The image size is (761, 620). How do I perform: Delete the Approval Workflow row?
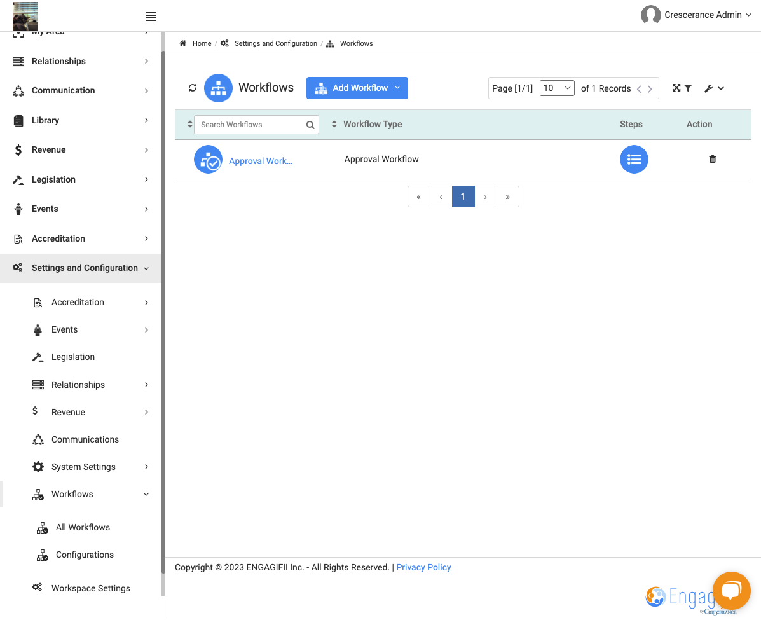pyautogui.click(x=713, y=159)
